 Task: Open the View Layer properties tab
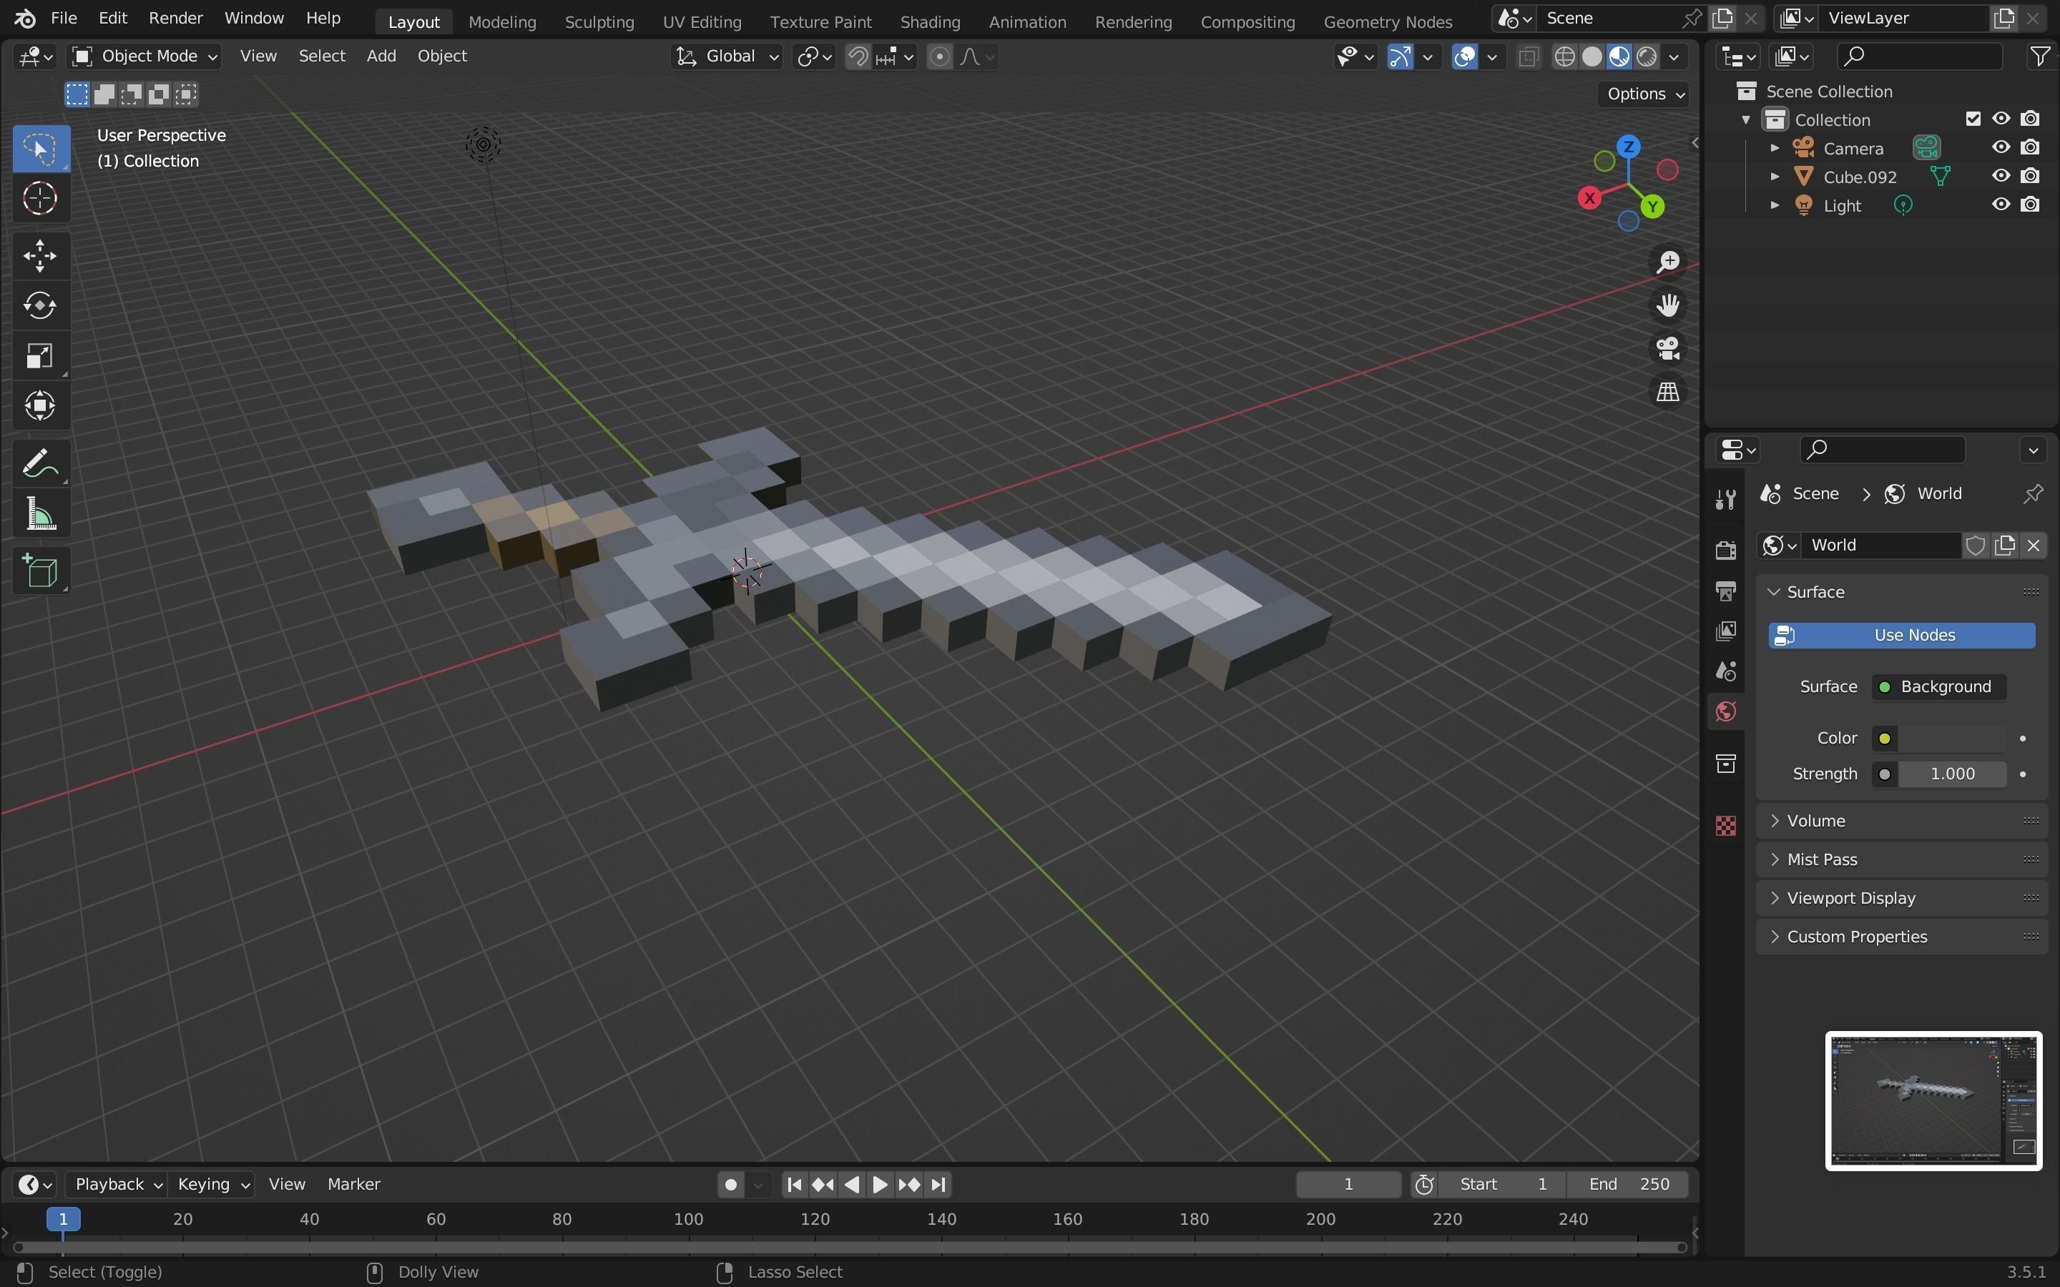[1725, 631]
